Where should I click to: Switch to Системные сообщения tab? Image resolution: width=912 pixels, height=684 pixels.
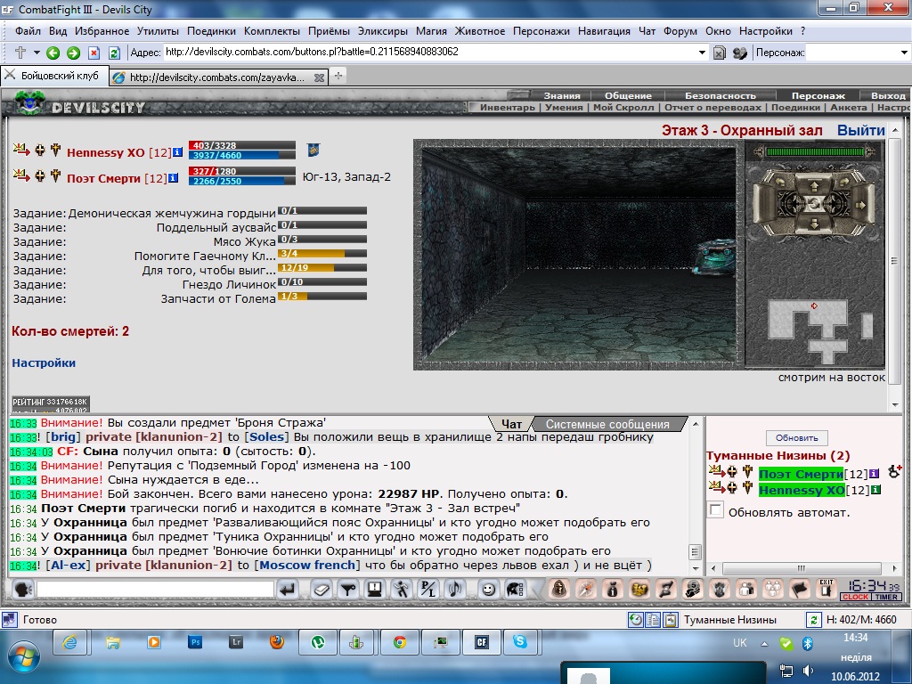coord(607,424)
